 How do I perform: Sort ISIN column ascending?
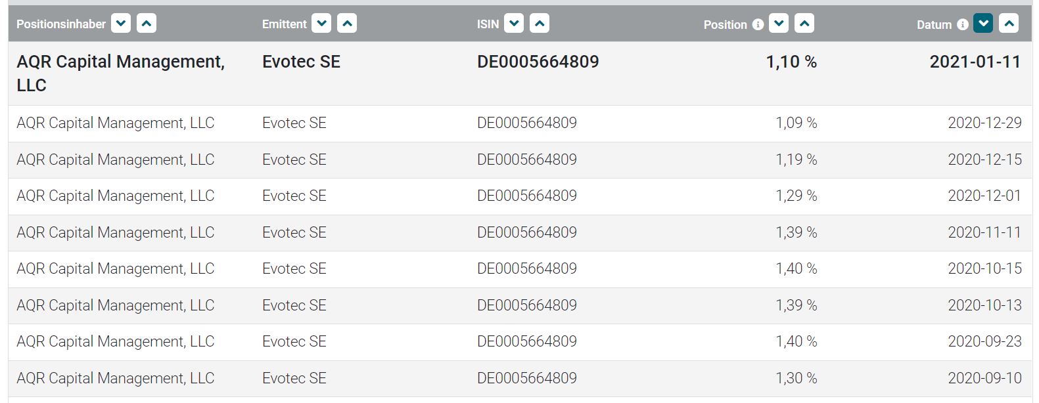click(x=539, y=24)
